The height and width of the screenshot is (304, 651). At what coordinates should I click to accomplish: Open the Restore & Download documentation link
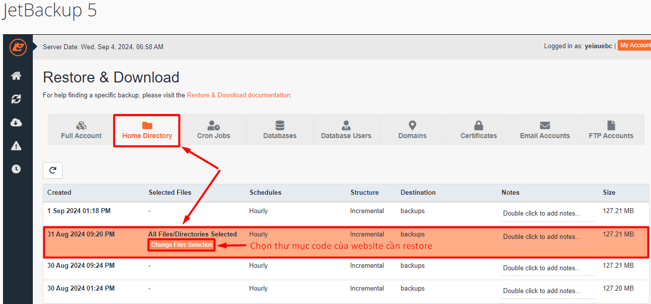click(239, 95)
